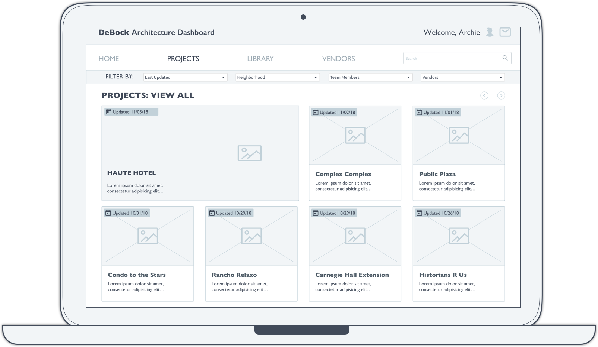
Task: Click the PROJECTS: VIEW ALL heading
Action: coord(148,95)
